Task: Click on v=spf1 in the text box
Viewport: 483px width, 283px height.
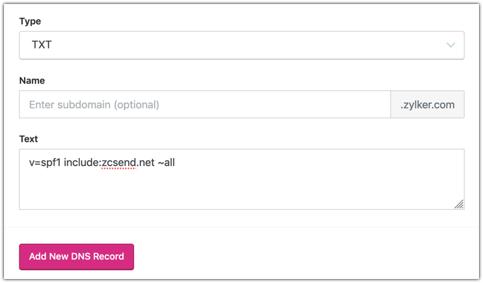Action: (46, 163)
